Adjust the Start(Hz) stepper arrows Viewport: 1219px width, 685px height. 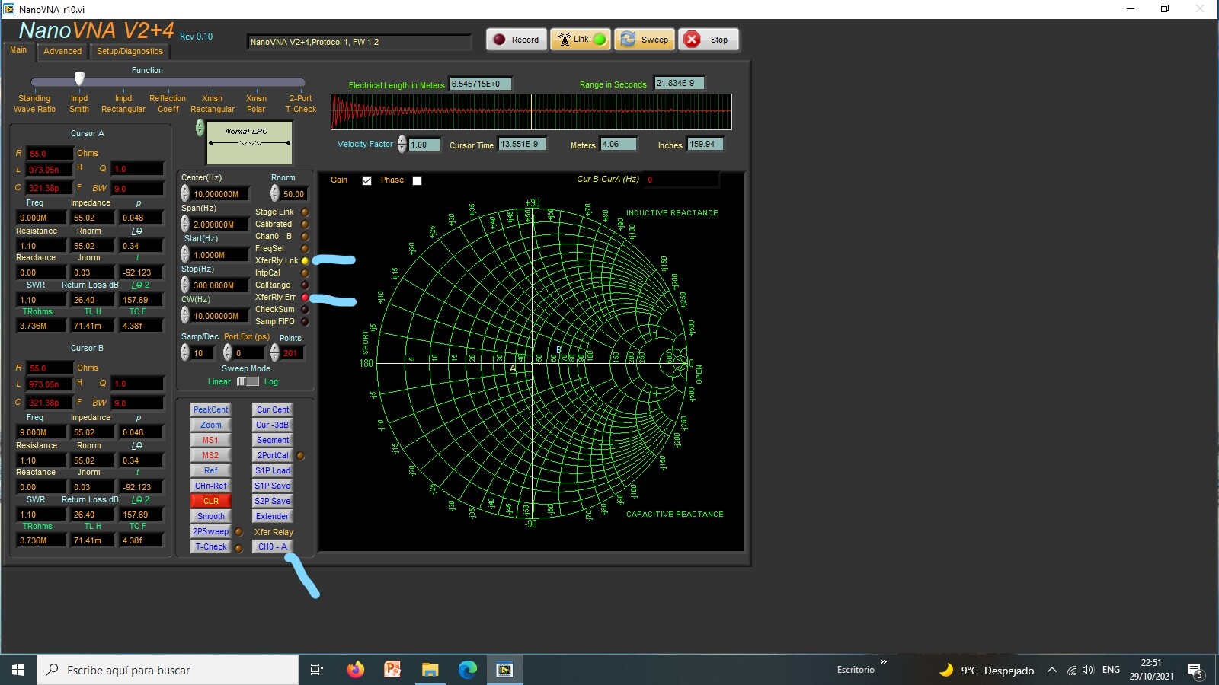coord(184,254)
